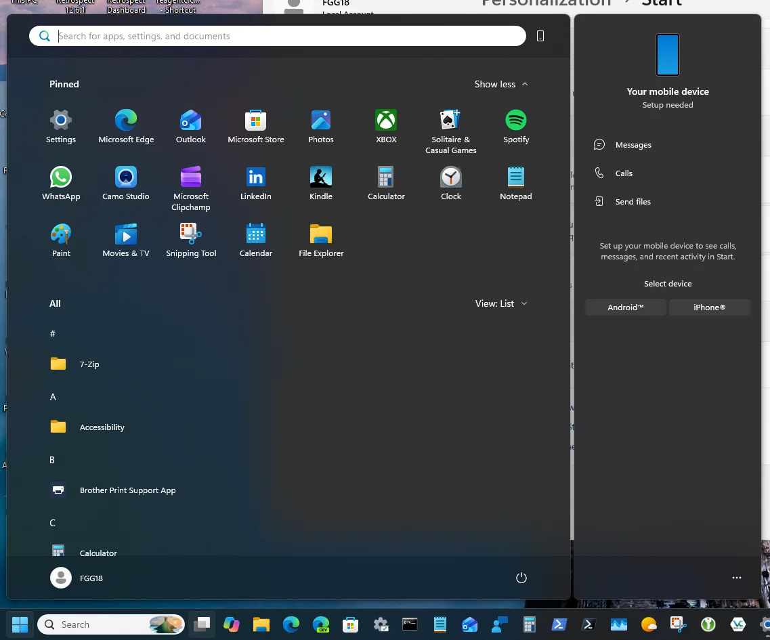Launch Spotify from the pinned apps
The width and height of the screenshot is (770, 640).
coord(515,127)
